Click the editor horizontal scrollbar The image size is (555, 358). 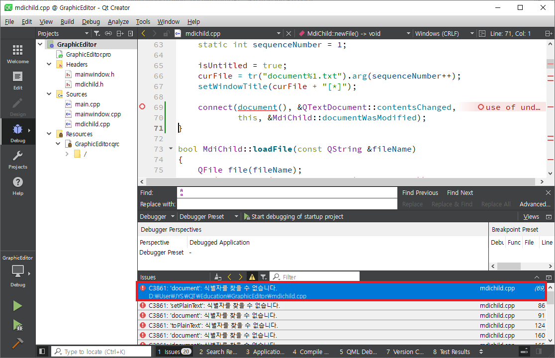(342, 181)
